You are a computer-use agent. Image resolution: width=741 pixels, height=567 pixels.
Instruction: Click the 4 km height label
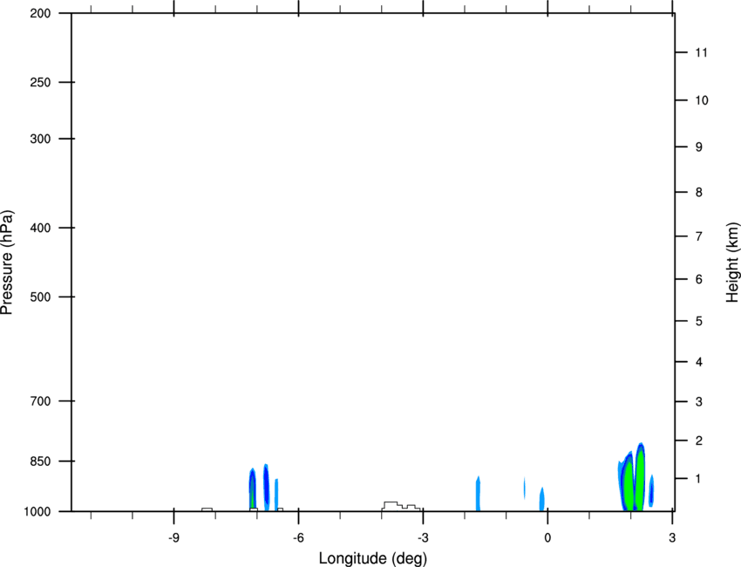tap(699, 362)
